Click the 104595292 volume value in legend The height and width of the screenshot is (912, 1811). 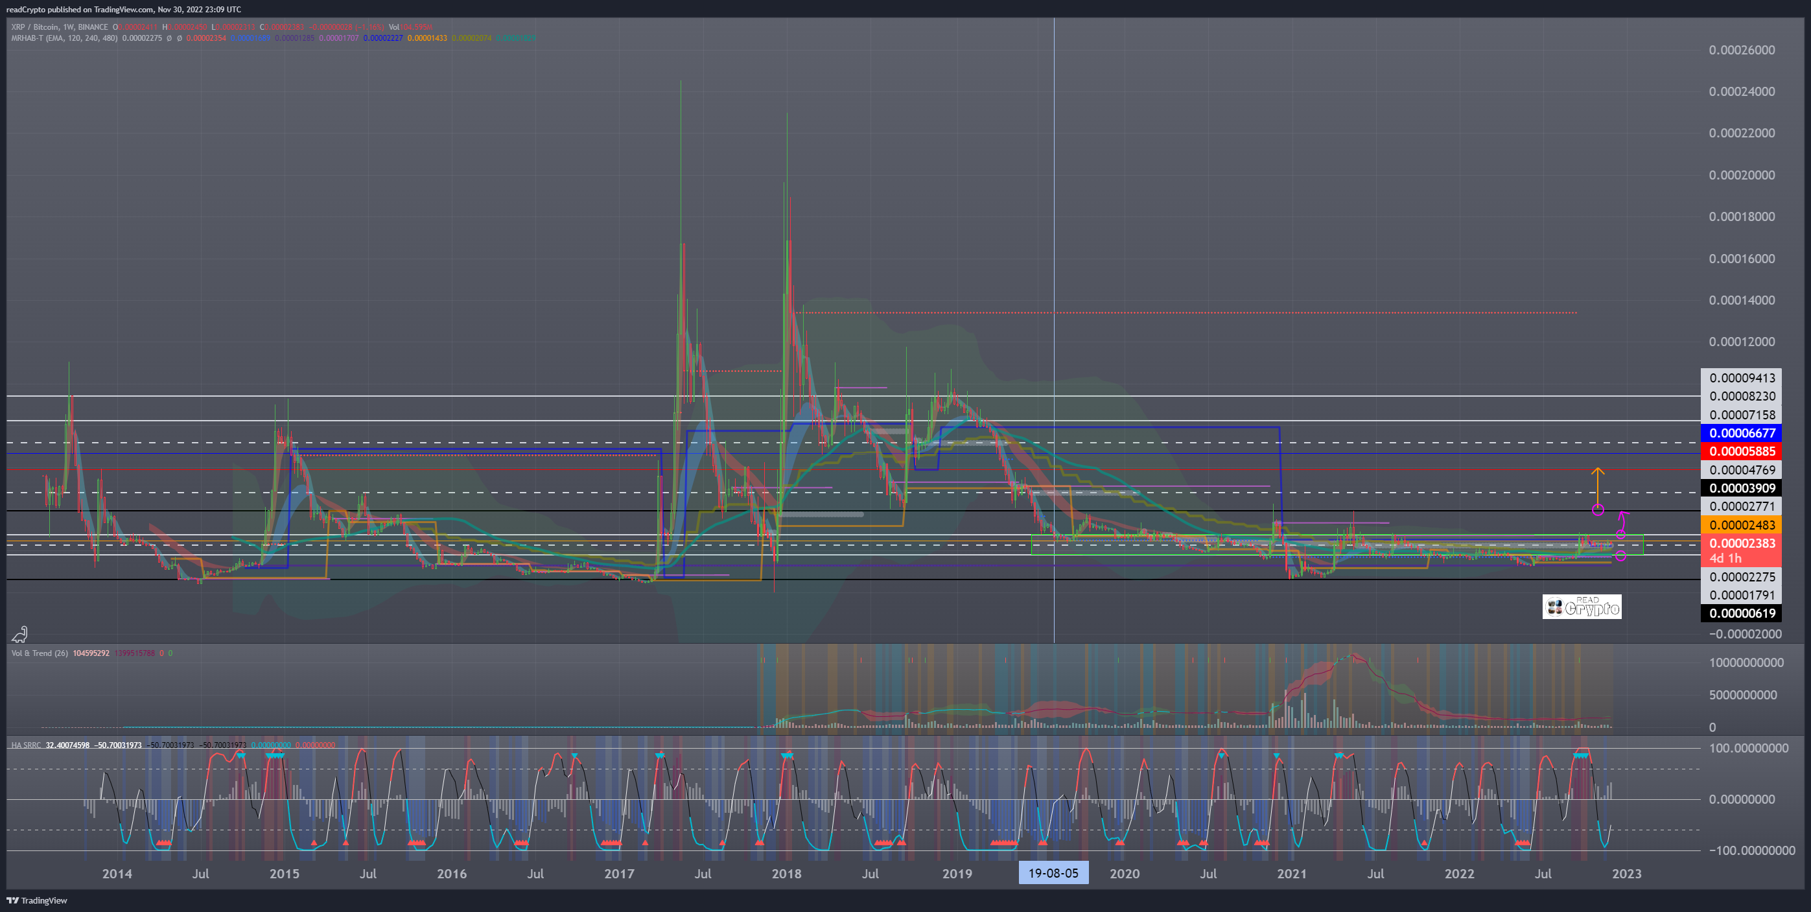click(x=91, y=653)
